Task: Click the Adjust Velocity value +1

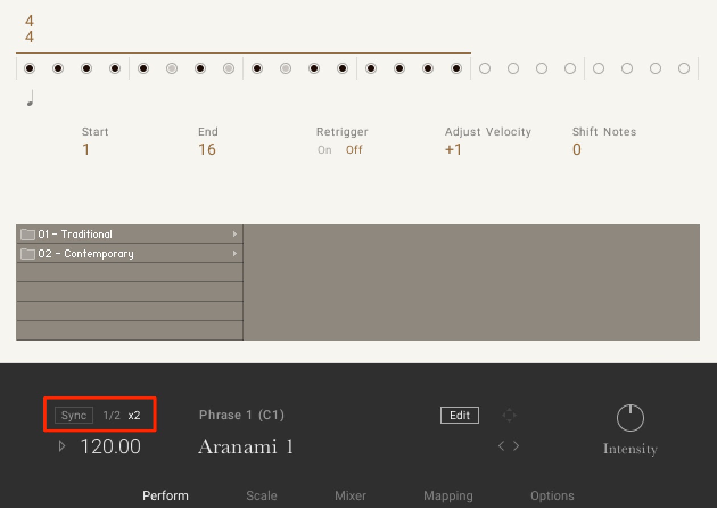Action: (454, 150)
